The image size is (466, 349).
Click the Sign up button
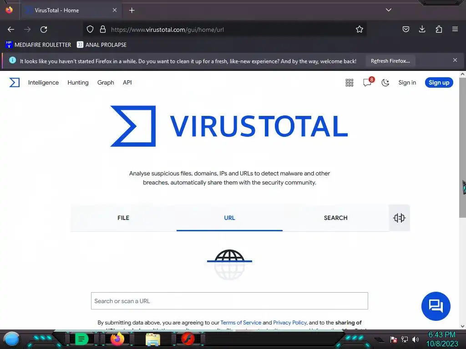pyautogui.click(x=439, y=83)
